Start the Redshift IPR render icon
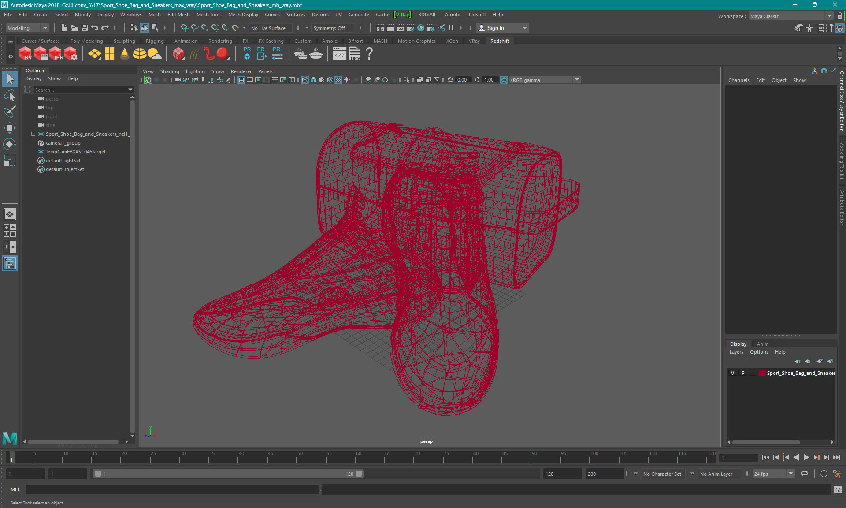 (56, 54)
